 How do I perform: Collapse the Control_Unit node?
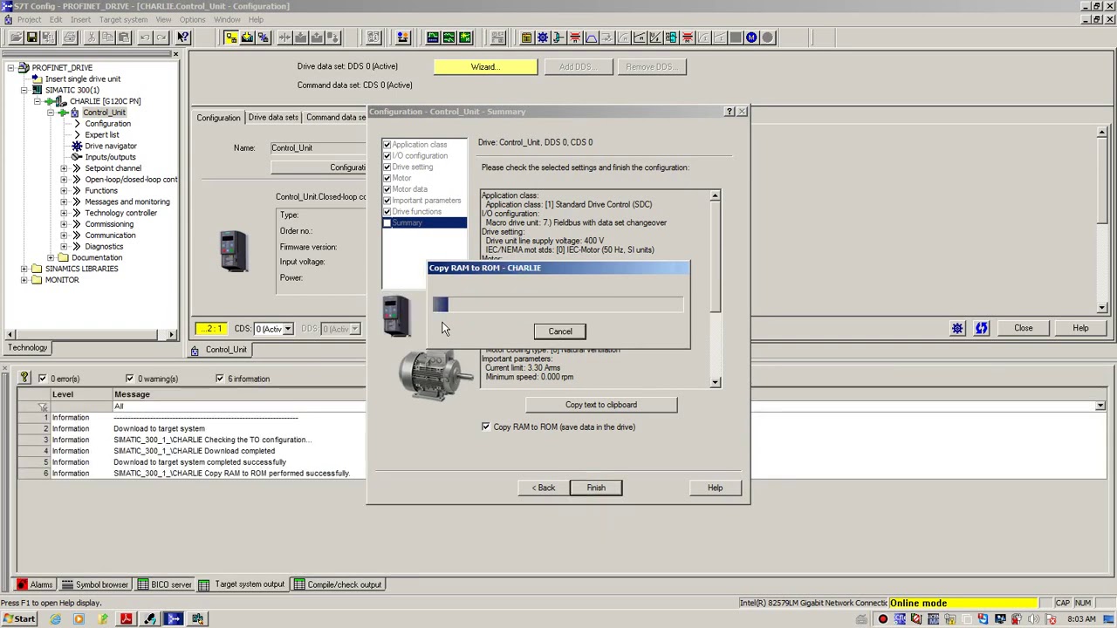(x=51, y=113)
